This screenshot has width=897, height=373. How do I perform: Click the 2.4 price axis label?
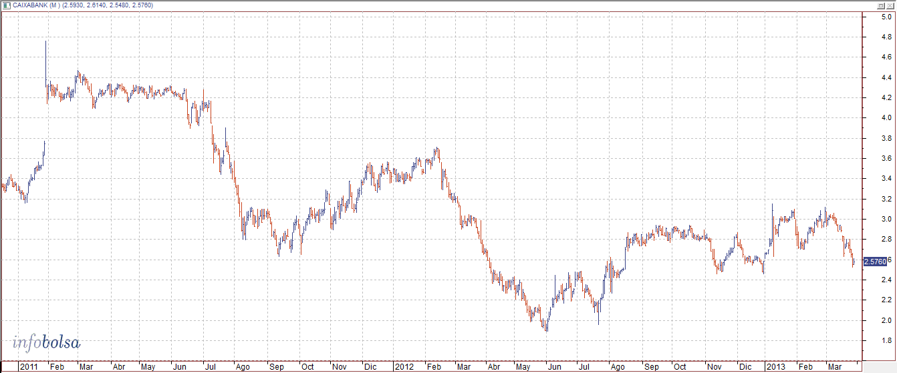pyautogui.click(x=886, y=280)
